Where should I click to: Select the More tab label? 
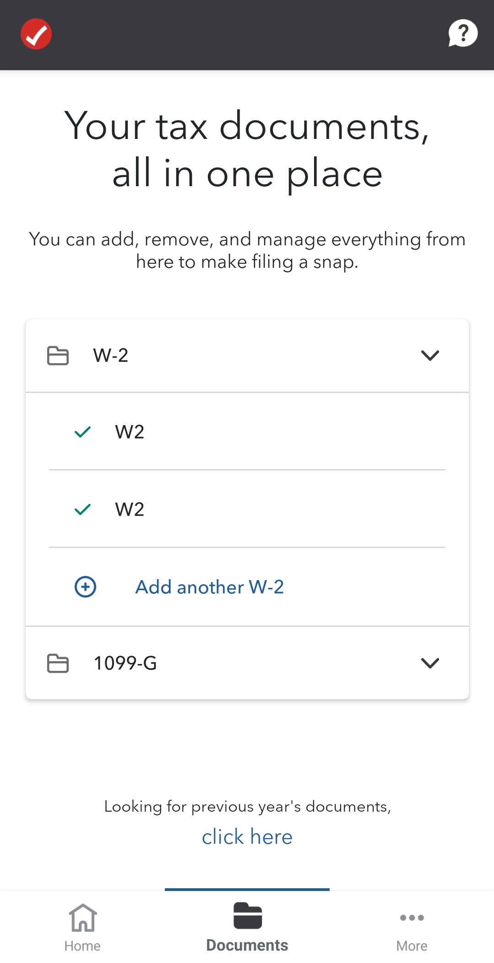click(x=412, y=946)
